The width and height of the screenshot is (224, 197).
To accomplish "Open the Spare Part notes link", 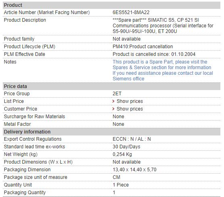I will click(x=163, y=70).
